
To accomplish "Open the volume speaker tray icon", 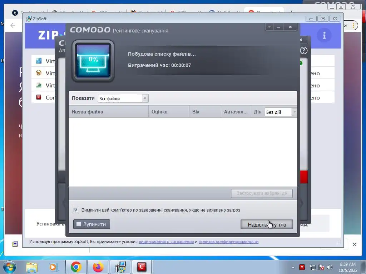I will pyautogui.click(x=330, y=267).
